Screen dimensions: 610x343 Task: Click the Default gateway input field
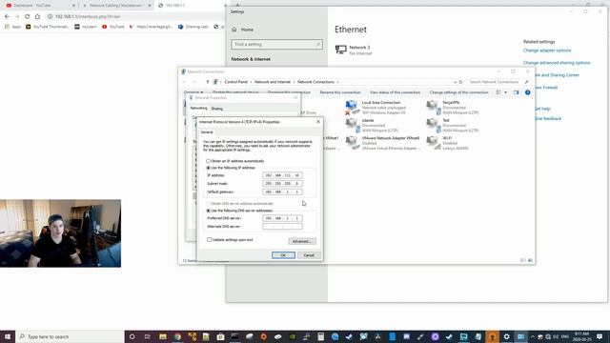pos(282,192)
